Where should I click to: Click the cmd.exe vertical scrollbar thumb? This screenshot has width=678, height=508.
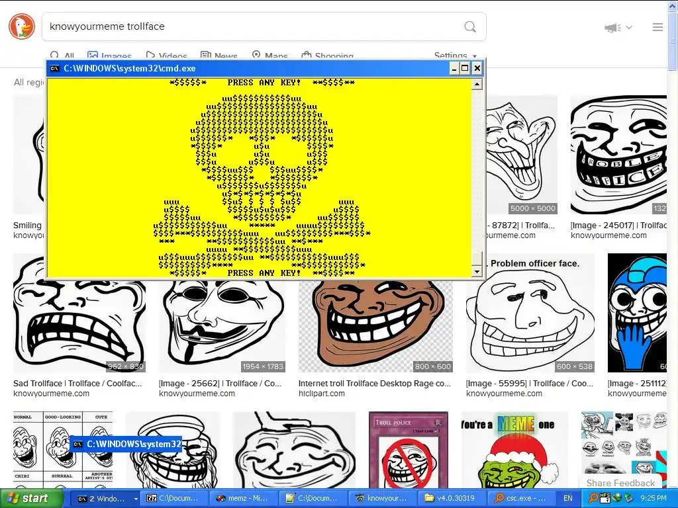(477, 259)
